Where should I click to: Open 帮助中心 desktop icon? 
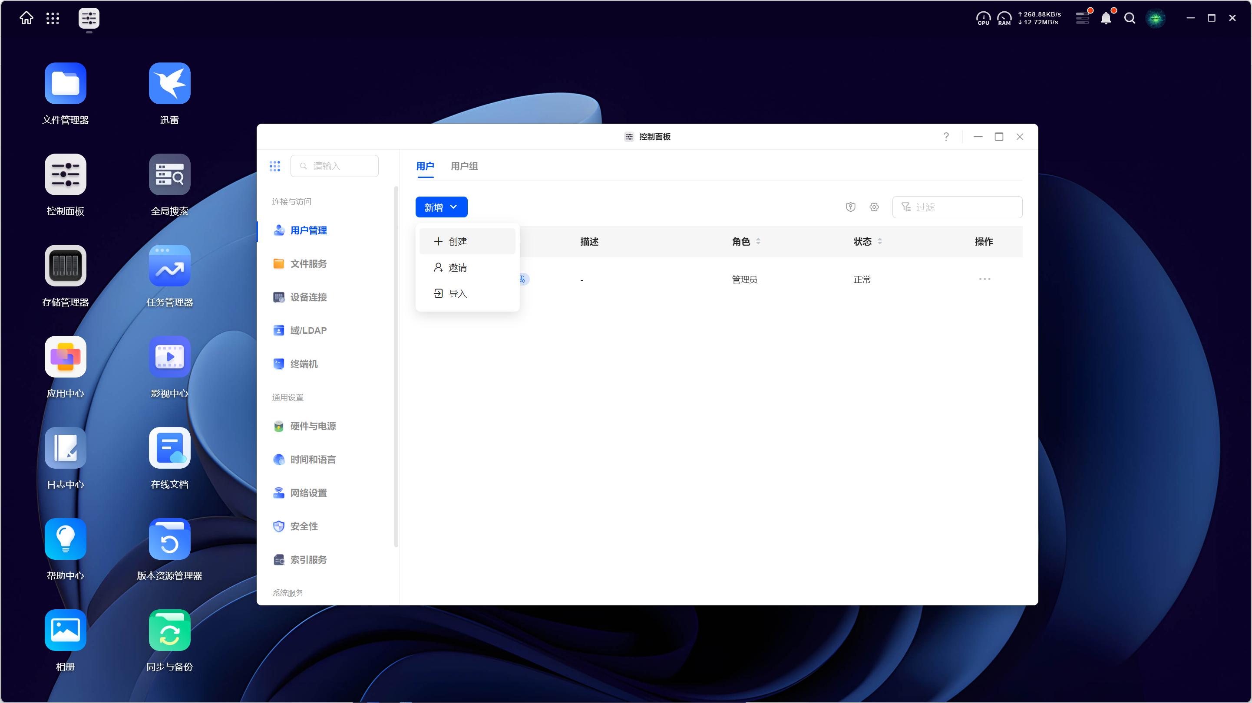click(x=65, y=539)
